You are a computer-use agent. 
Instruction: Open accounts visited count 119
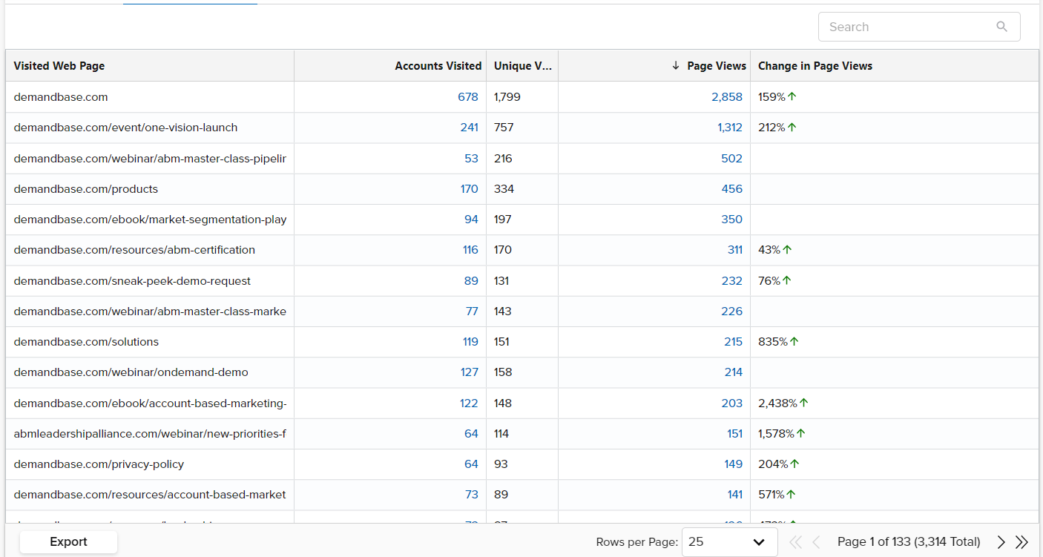click(470, 342)
